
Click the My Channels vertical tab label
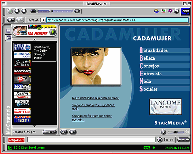(x=8, y=120)
